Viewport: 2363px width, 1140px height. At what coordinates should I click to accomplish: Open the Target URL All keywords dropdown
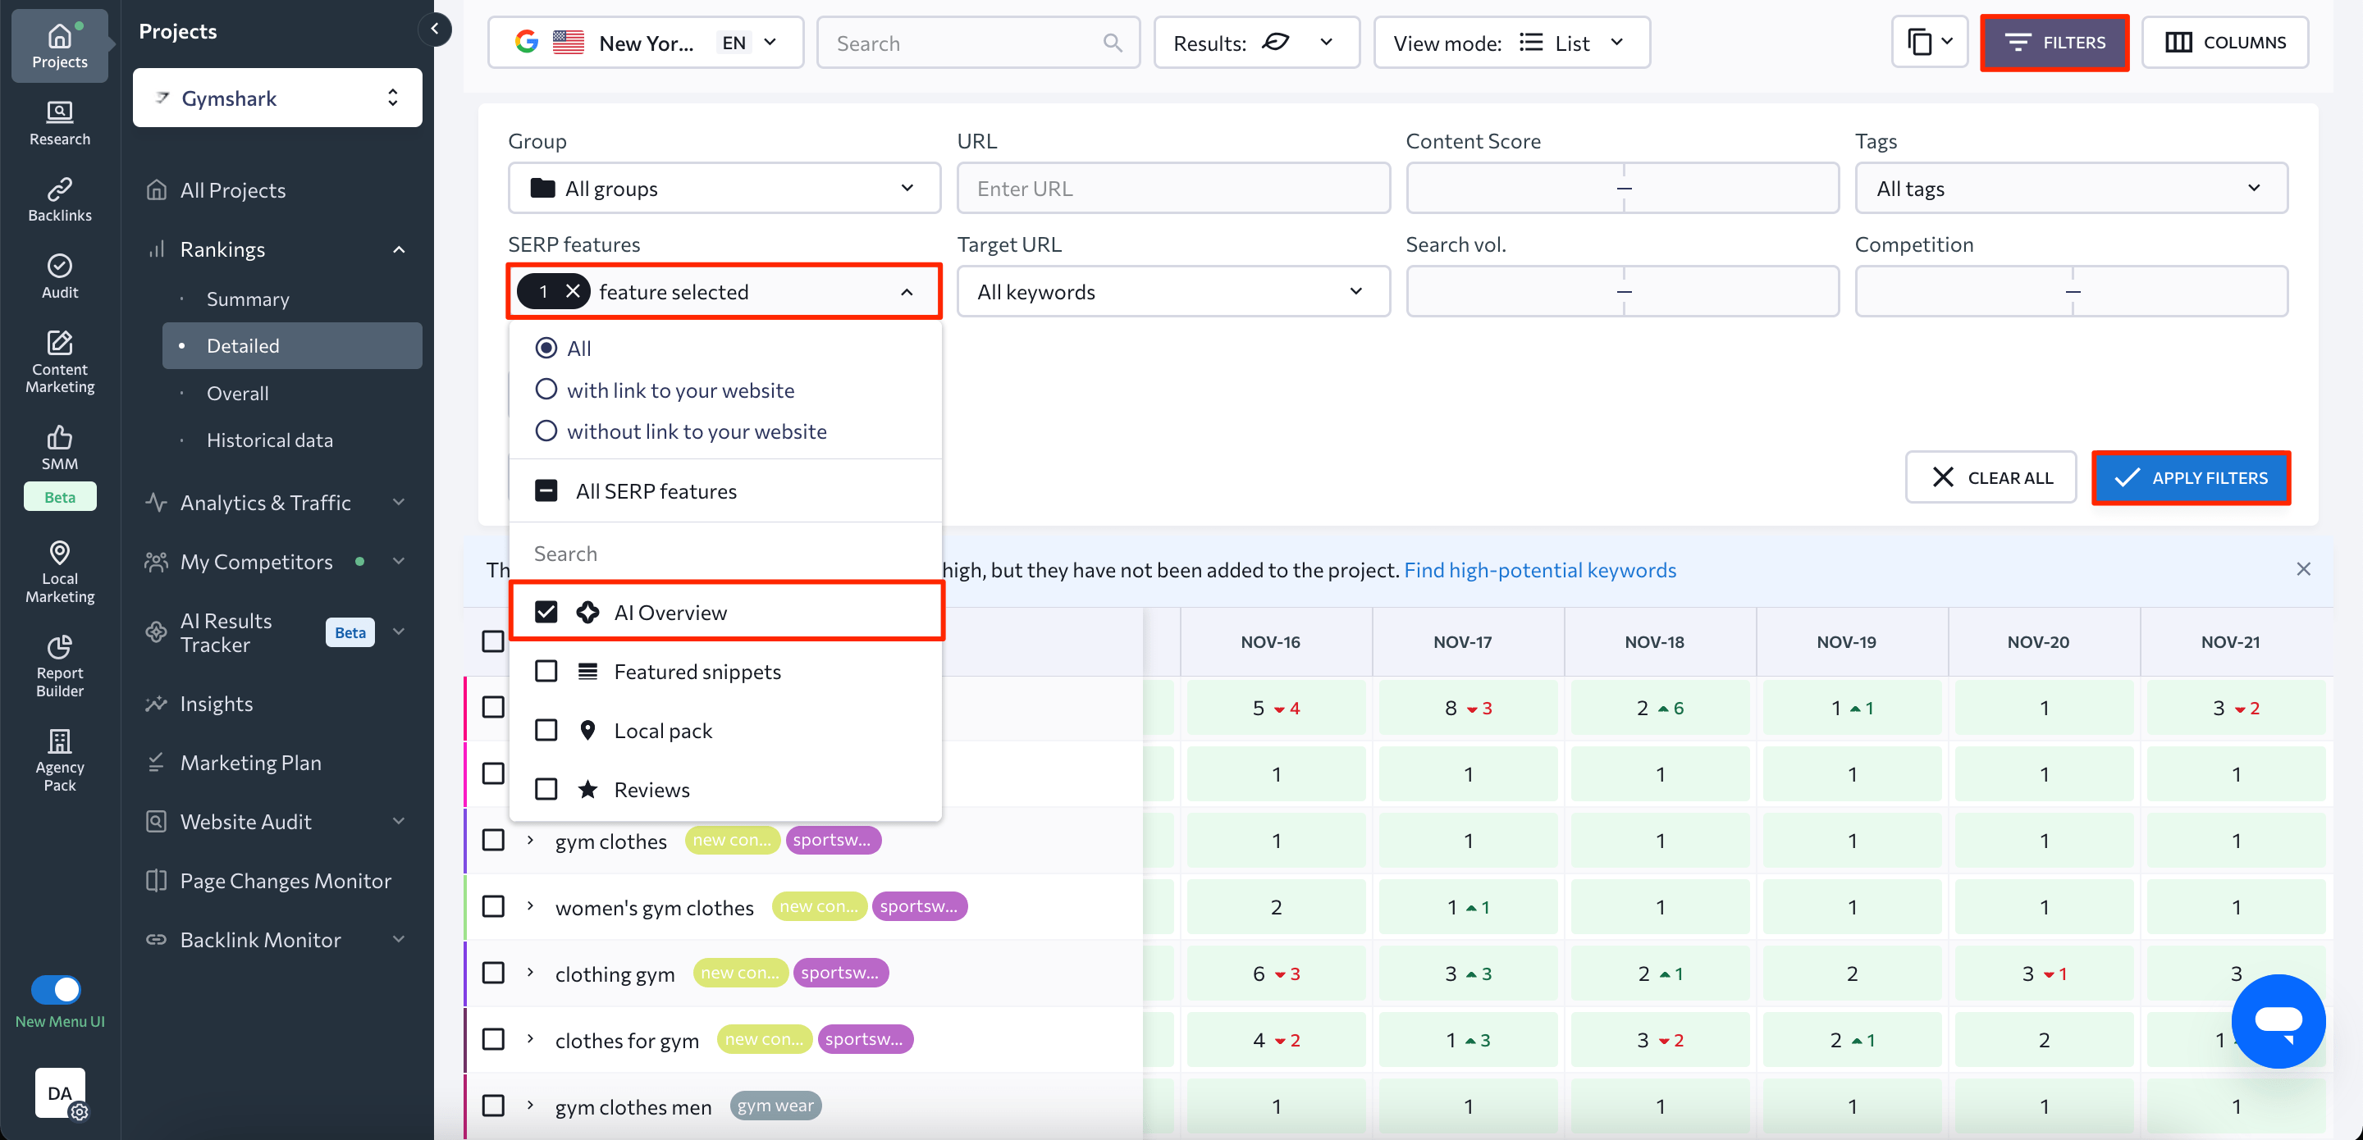(x=1173, y=292)
